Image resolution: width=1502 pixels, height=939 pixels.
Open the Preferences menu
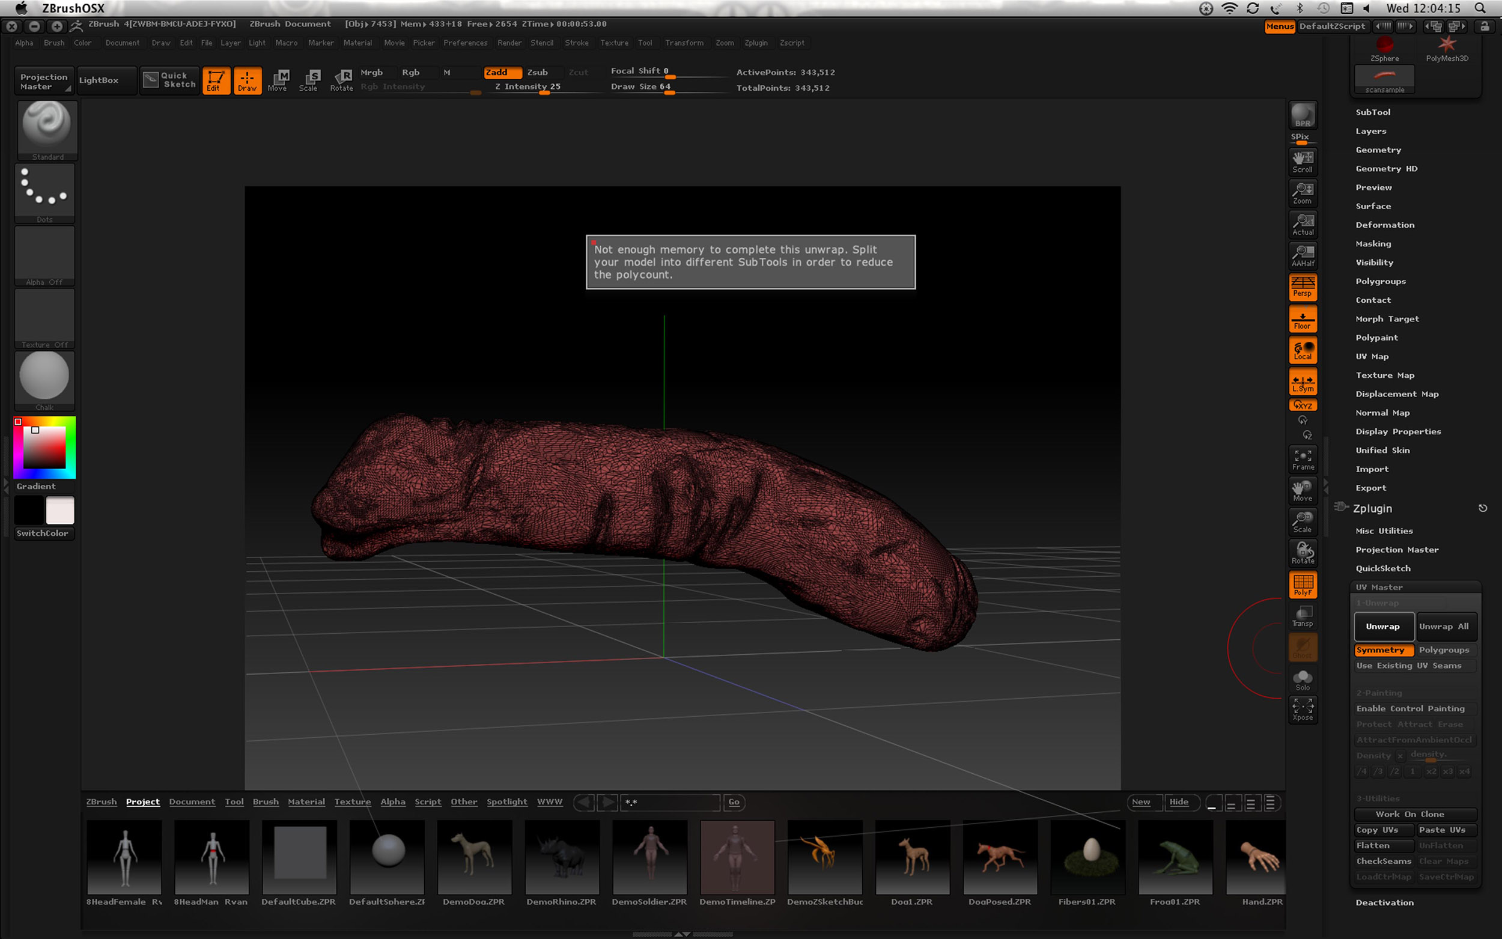[x=465, y=43]
